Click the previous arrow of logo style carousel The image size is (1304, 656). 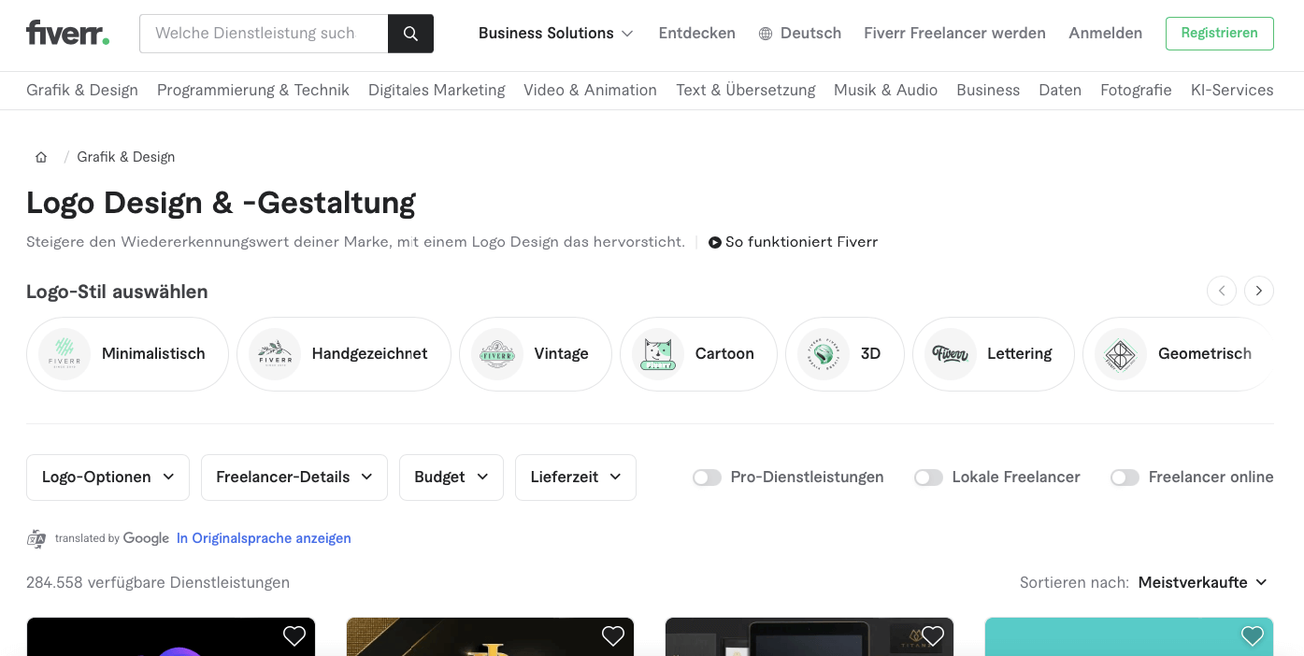[1222, 291]
